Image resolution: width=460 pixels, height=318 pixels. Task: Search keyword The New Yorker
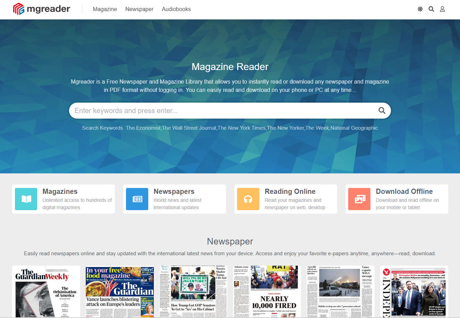286,128
